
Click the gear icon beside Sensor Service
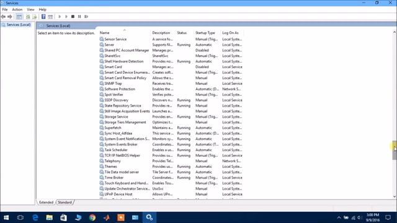click(102, 39)
